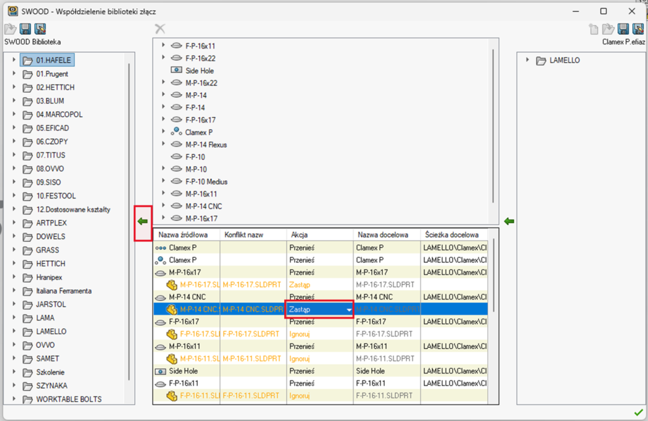Click the right panel Save icon

point(623,29)
